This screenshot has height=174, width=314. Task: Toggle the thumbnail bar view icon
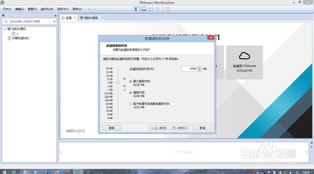144,9
